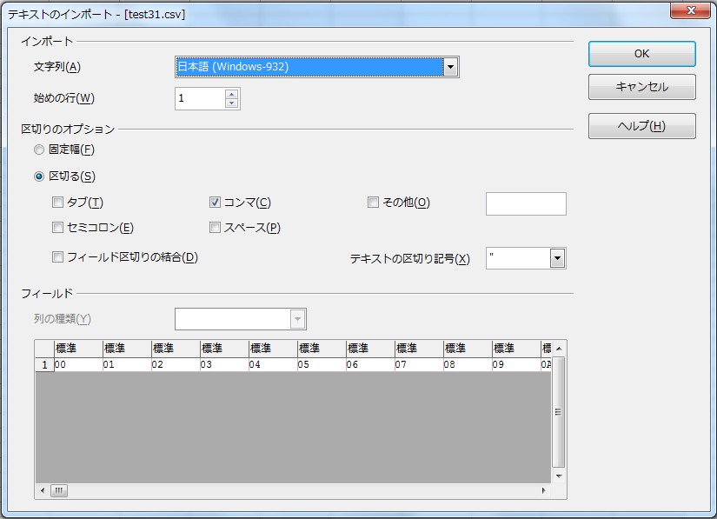Click preview cell containing 00

[x=78, y=364]
